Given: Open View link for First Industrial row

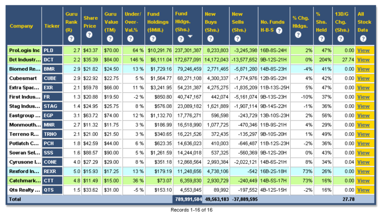Looking at the screenshot, I should pyautogui.click(x=363, y=97).
